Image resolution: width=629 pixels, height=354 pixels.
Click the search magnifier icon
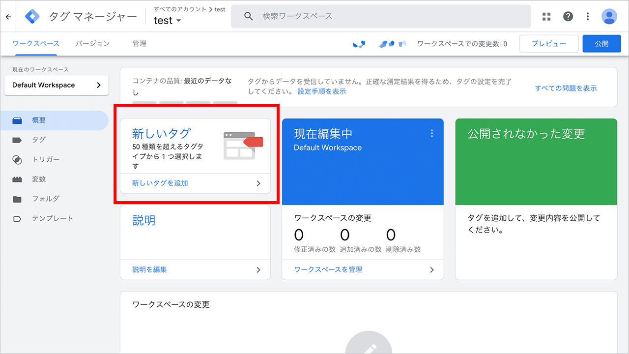[x=248, y=16]
